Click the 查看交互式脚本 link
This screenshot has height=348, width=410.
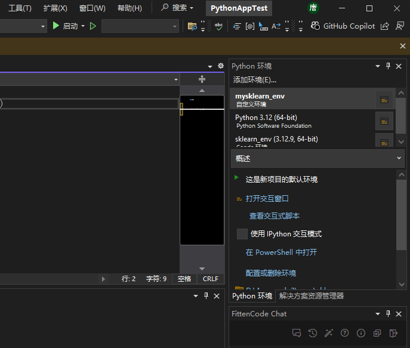[x=275, y=215]
